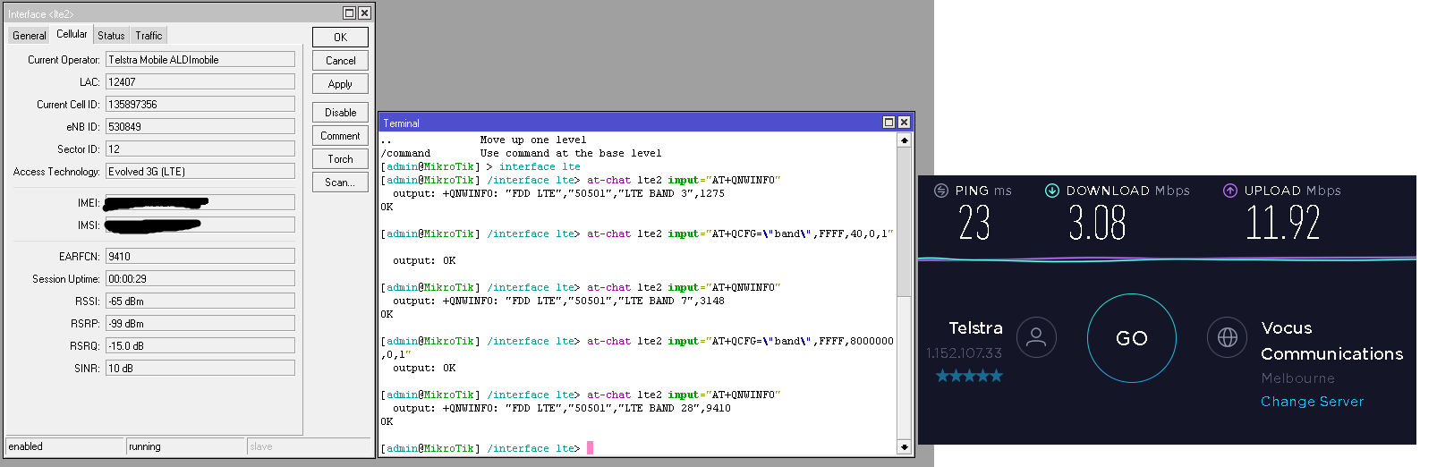The width and height of the screenshot is (1437, 467).
Task: Click the Telstra five-star rating
Action: point(969,376)
